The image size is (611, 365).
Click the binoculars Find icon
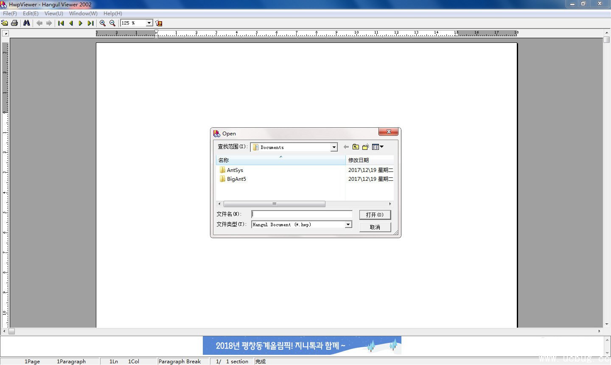27,23
